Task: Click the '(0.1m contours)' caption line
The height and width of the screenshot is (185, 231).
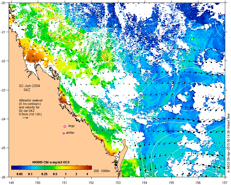Action: pyautogui.click(x=30, y=104)
